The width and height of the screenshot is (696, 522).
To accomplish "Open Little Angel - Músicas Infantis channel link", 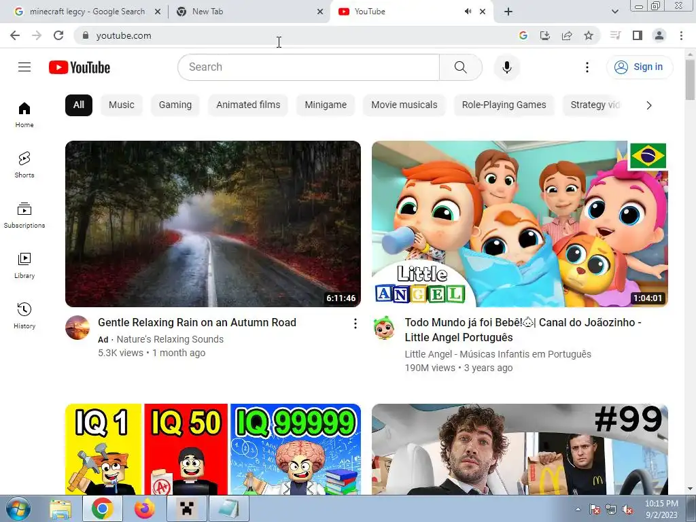I will point(498,354).
